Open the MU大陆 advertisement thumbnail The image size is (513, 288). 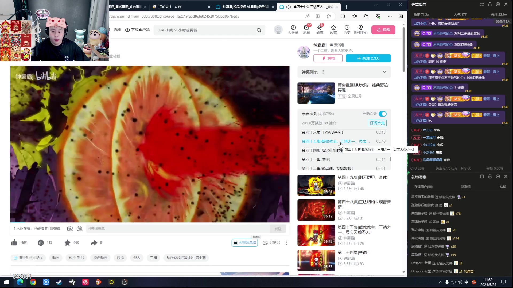[x=316, y=93]
